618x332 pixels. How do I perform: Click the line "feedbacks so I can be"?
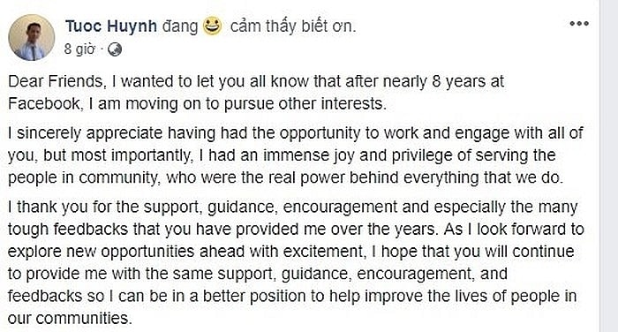(292, 296)
